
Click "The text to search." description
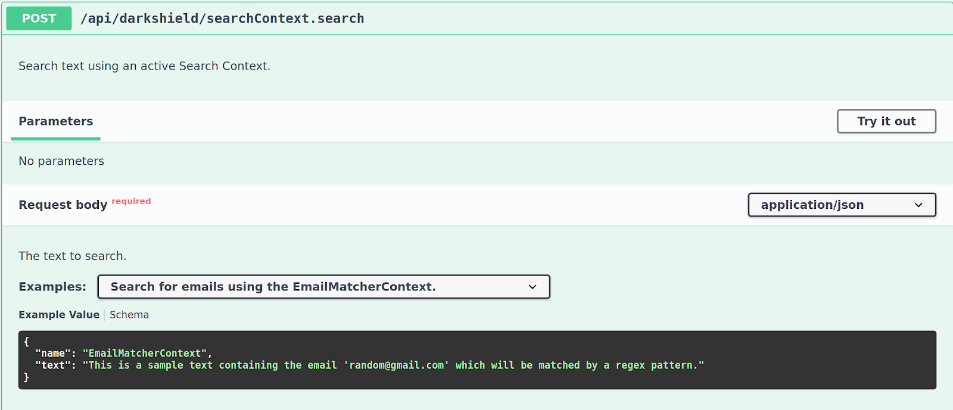click(x=72, y=256)
